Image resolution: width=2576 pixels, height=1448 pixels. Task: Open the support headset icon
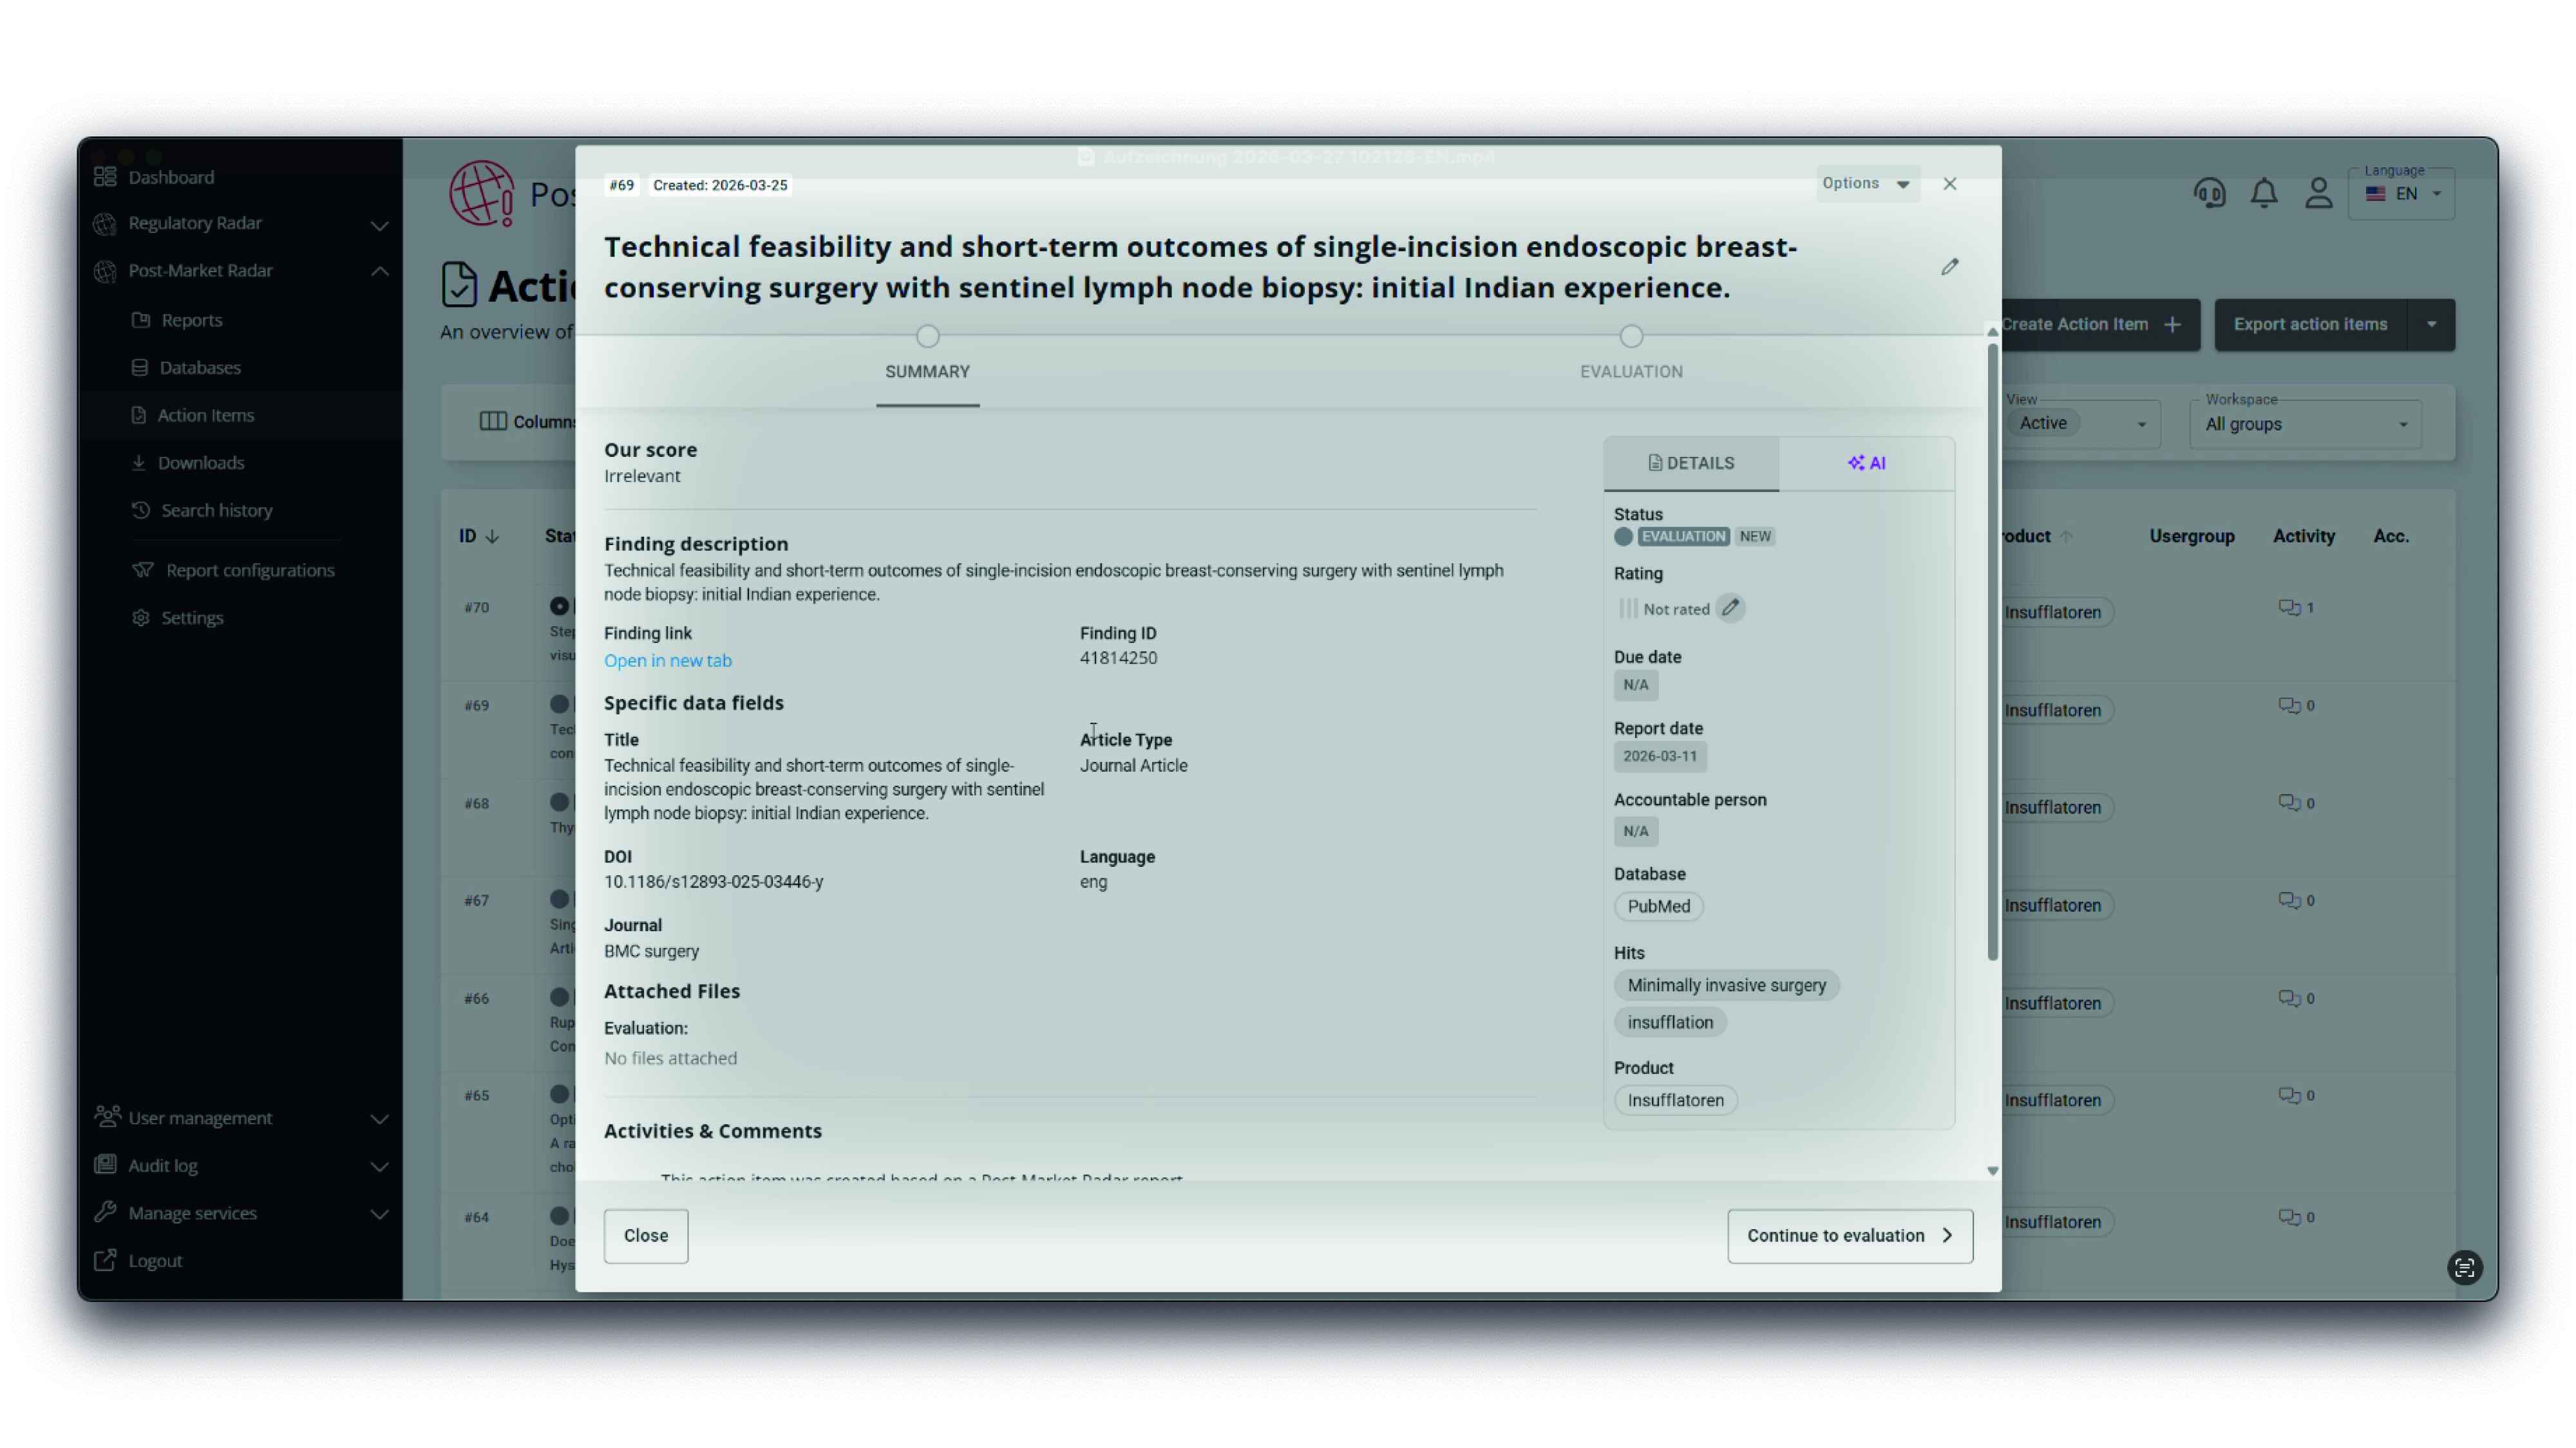[x=2209, y=193]
